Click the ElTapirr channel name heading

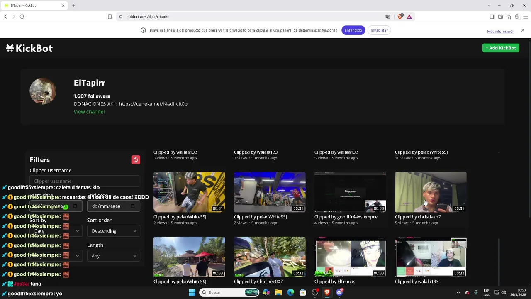(90, 83)
